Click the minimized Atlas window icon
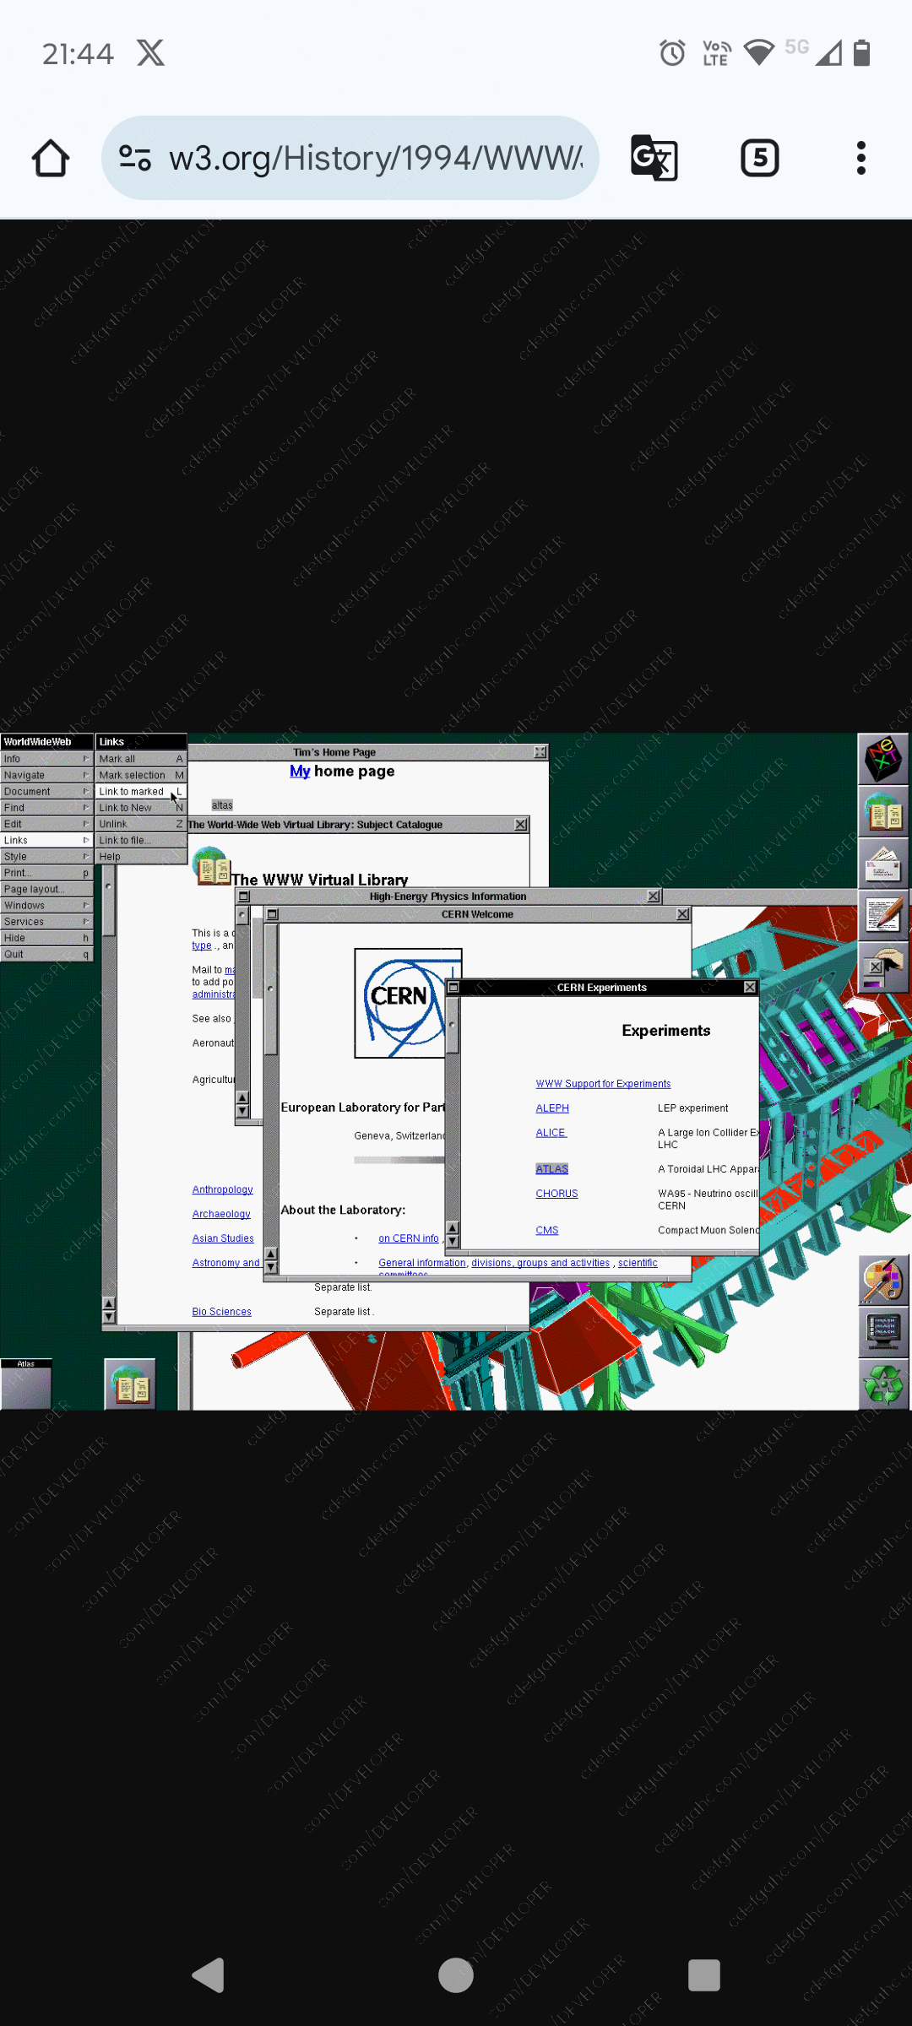 [x=26, y=1384]
